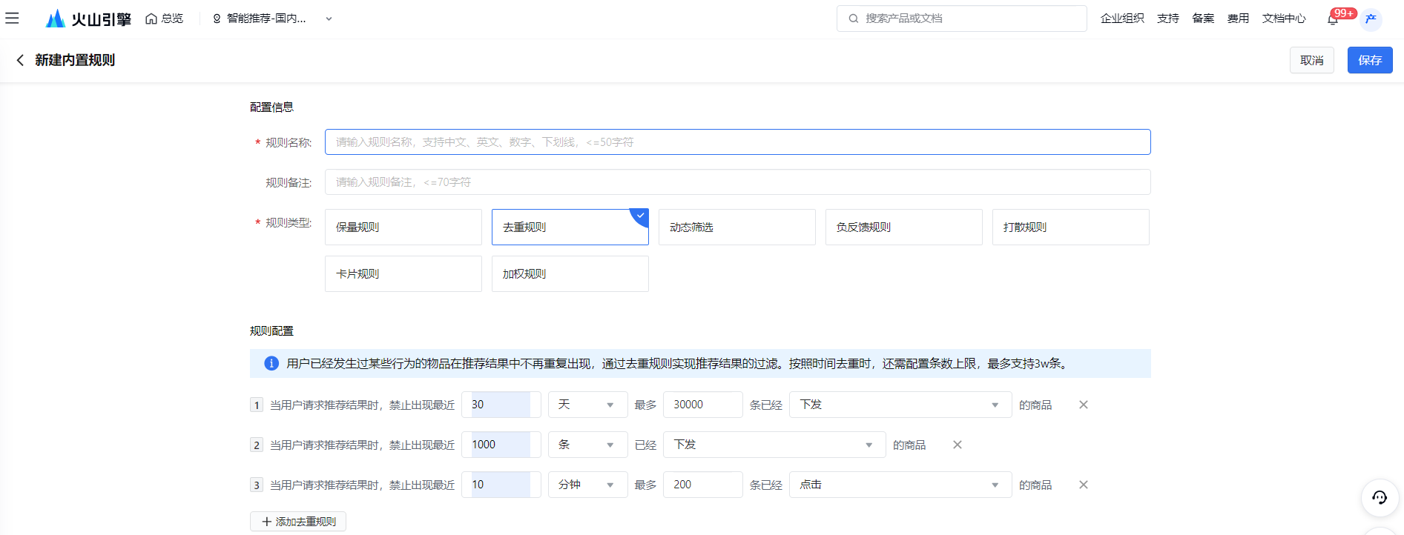Click rule 1 max count field 30000
Screen dimensions: 1404x535
[x=703, y=405]
